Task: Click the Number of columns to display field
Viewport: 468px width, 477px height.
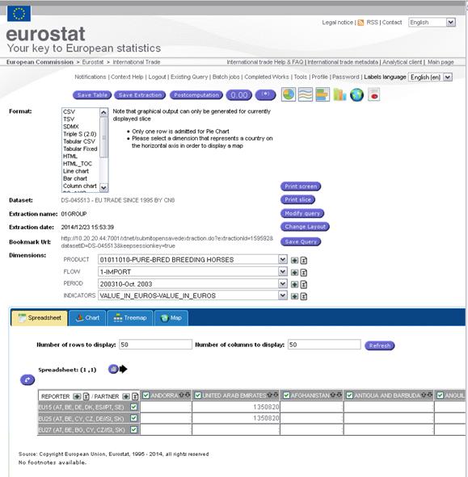Action: click(x=324, y=345)
